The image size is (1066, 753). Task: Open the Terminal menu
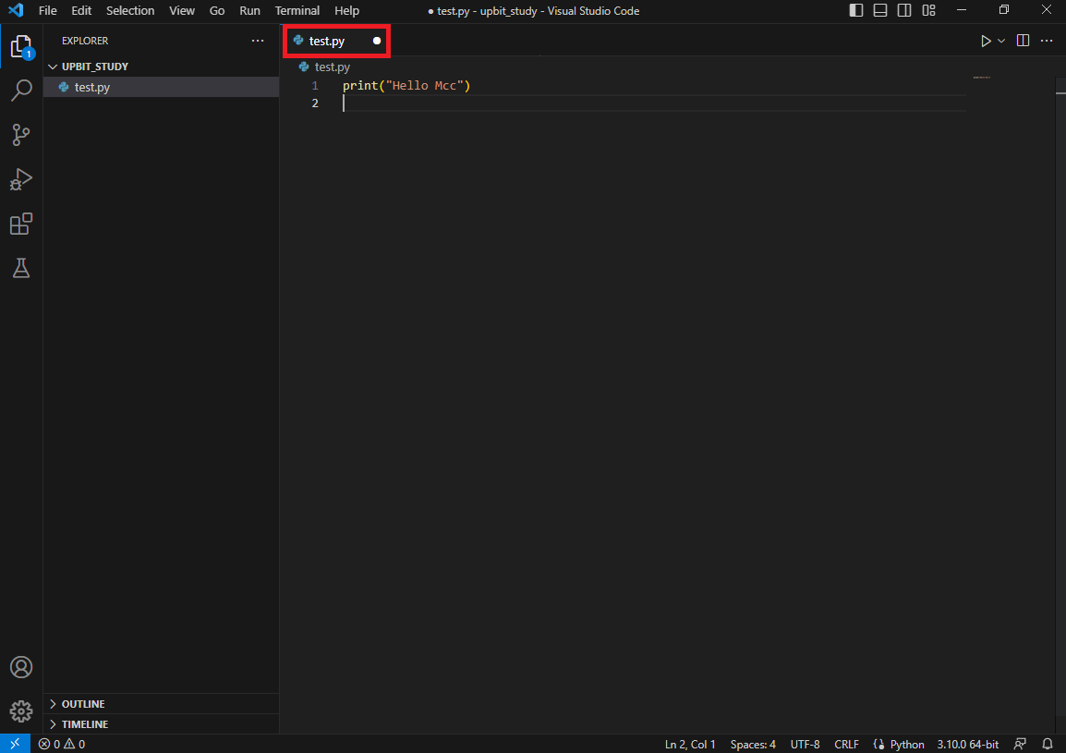click(x=297, y=11)
